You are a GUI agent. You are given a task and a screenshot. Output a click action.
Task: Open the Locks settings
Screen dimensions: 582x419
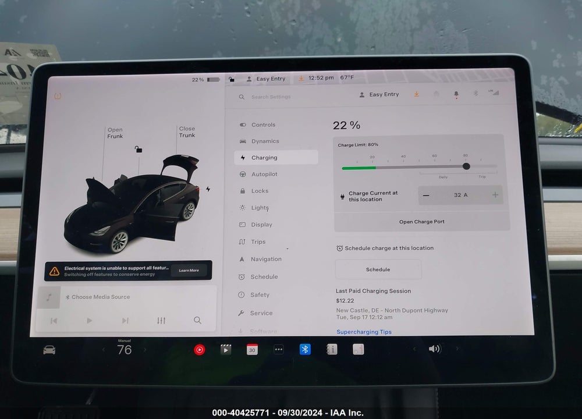point(260,191)
